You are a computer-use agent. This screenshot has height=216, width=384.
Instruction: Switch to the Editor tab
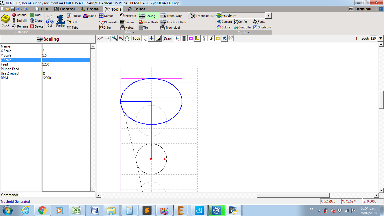[136, 9]
